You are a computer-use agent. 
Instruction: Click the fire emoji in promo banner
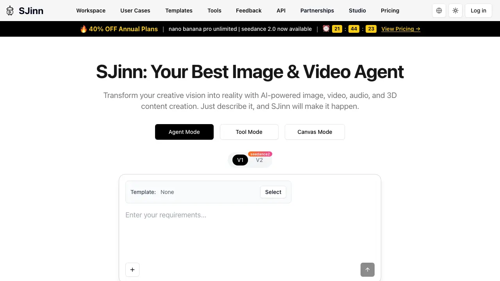pos(84,29)
